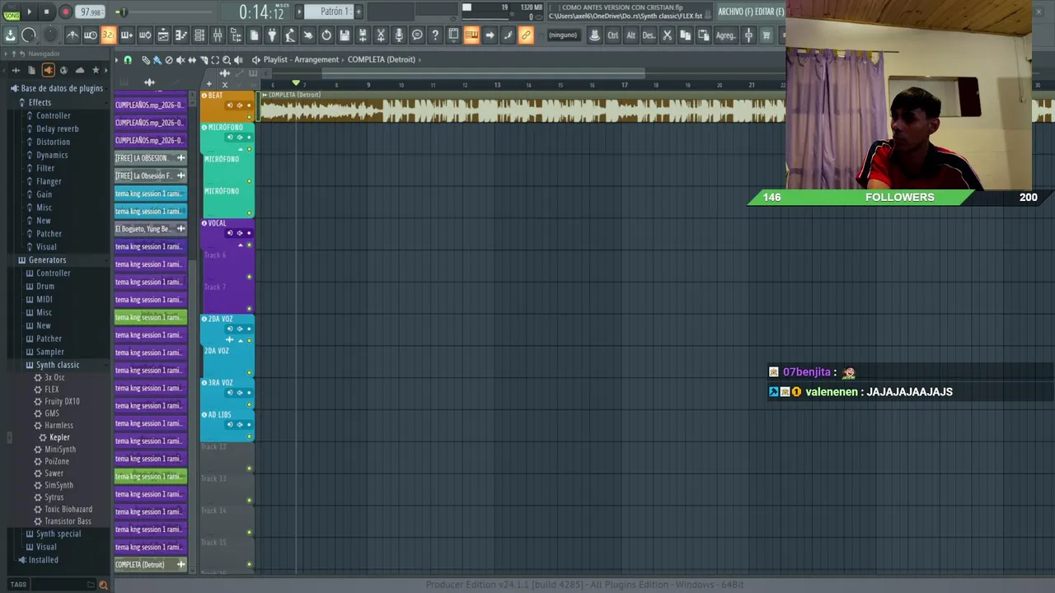Screen dimensions: 1055x593
Task: Toggle Song/Pattern mode switch
Action: point(12,12)
